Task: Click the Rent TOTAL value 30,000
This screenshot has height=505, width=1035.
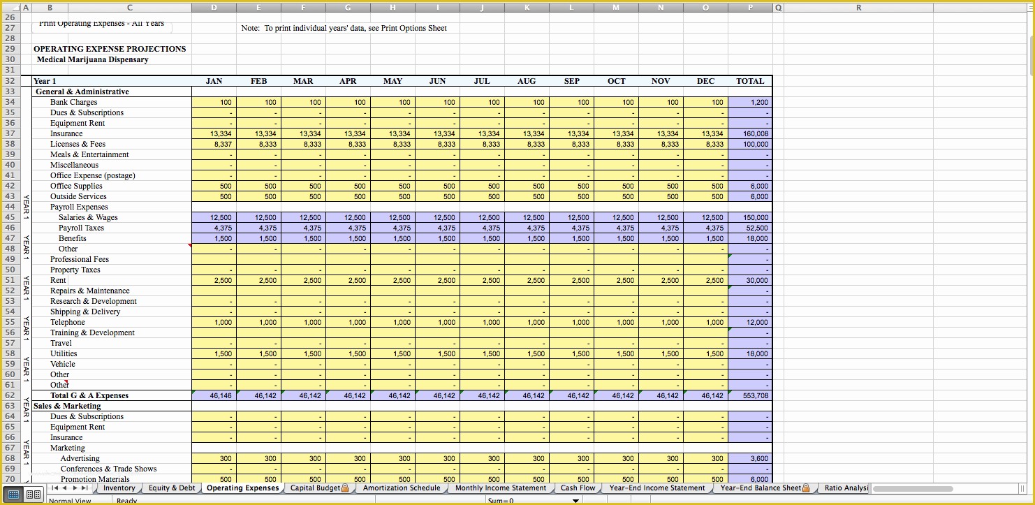Action: pos(750,280)
